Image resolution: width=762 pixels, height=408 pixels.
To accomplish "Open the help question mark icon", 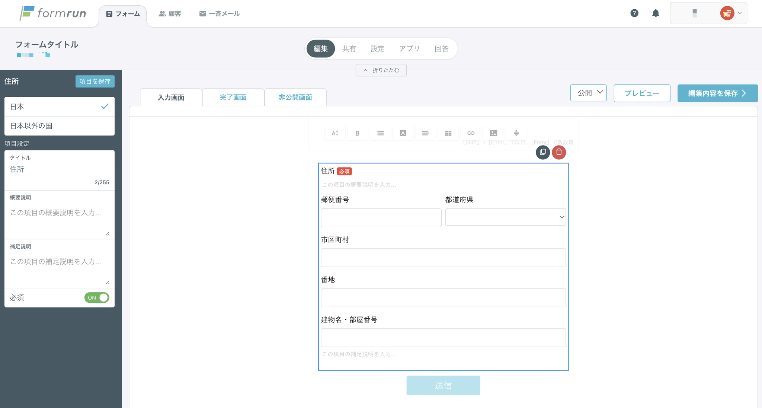I will (634, 13).
